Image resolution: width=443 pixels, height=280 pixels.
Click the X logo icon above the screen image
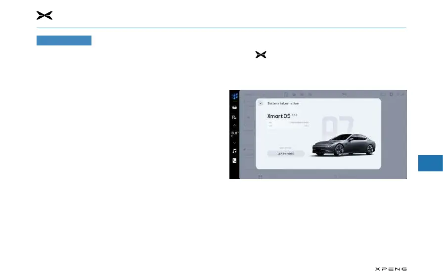coord(261,55)
